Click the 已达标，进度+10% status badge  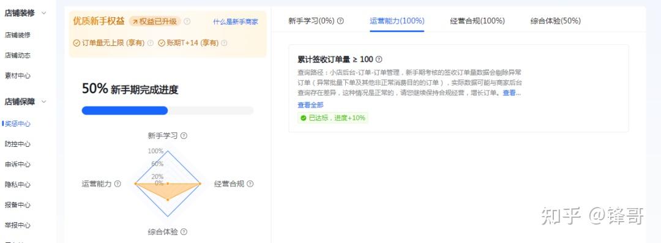(332, 118)
